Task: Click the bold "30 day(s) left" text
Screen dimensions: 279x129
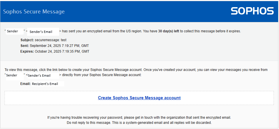Action: coord(168,31)
